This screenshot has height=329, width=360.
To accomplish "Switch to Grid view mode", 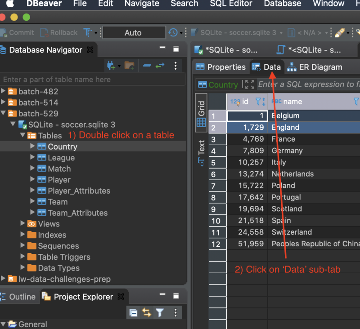I will 201,113.
